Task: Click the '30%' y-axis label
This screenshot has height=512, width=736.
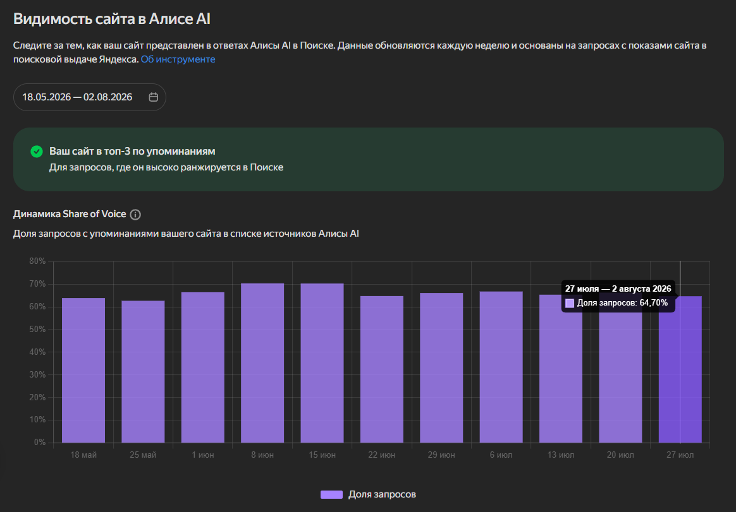Action: click(37, 374)
